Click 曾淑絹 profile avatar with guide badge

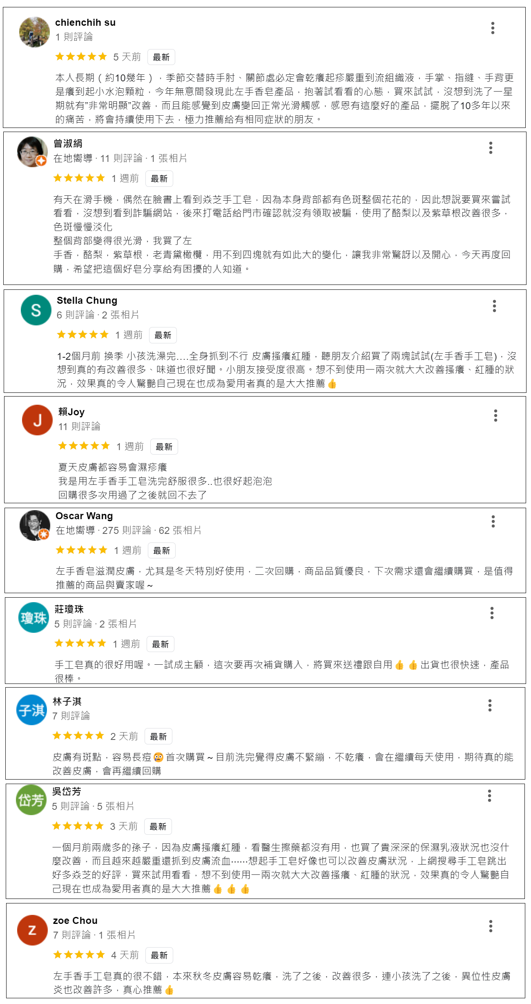(32, 152)
